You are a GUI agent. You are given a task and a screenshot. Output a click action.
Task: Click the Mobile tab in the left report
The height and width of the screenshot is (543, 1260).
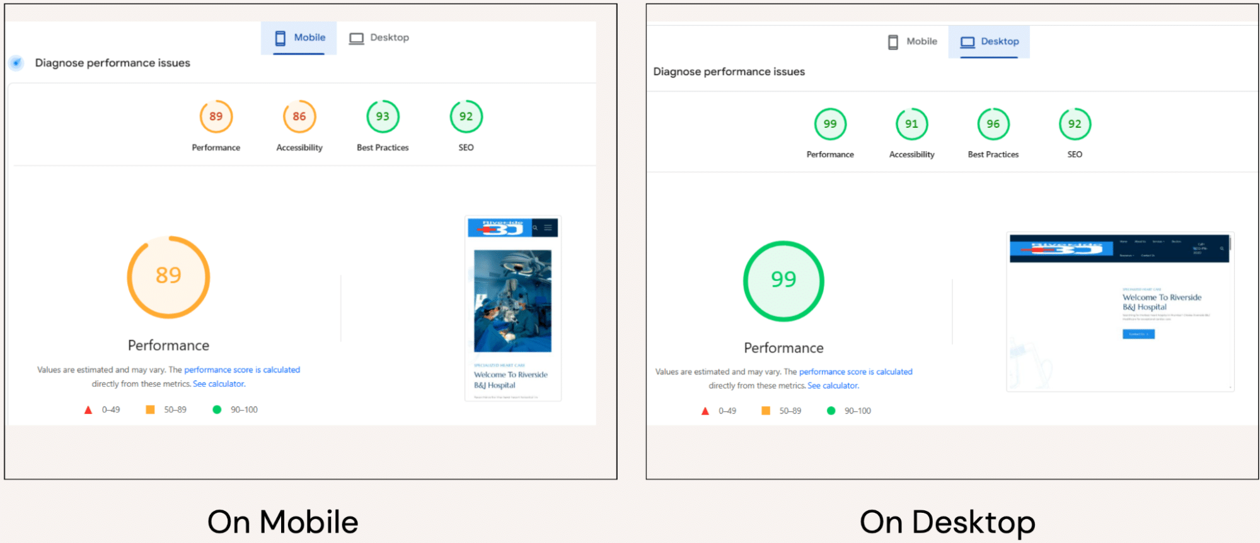299,38
